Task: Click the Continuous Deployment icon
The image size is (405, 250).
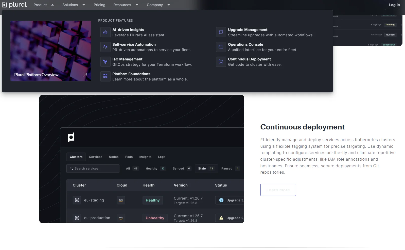Action: tap(221, 62)
